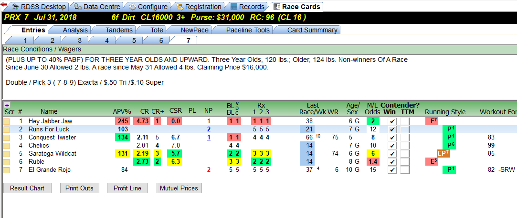The height and width of the screenshot is (218, 517).
Task: Click Race Conditions / Wagers header
Action: tap(42, 50)
